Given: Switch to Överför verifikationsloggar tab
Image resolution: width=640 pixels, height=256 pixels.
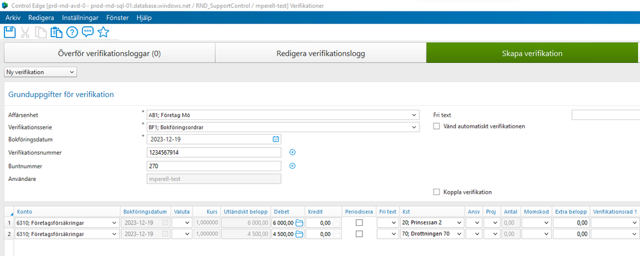Looking at the screenshot, I should point(110,53).
